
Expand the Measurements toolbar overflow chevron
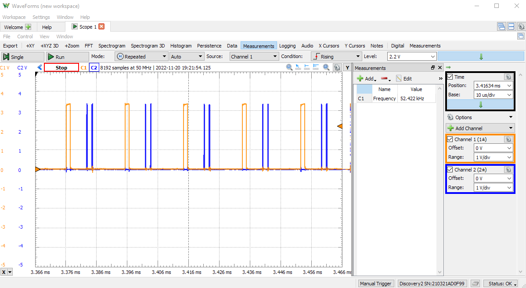pos(440,79)
